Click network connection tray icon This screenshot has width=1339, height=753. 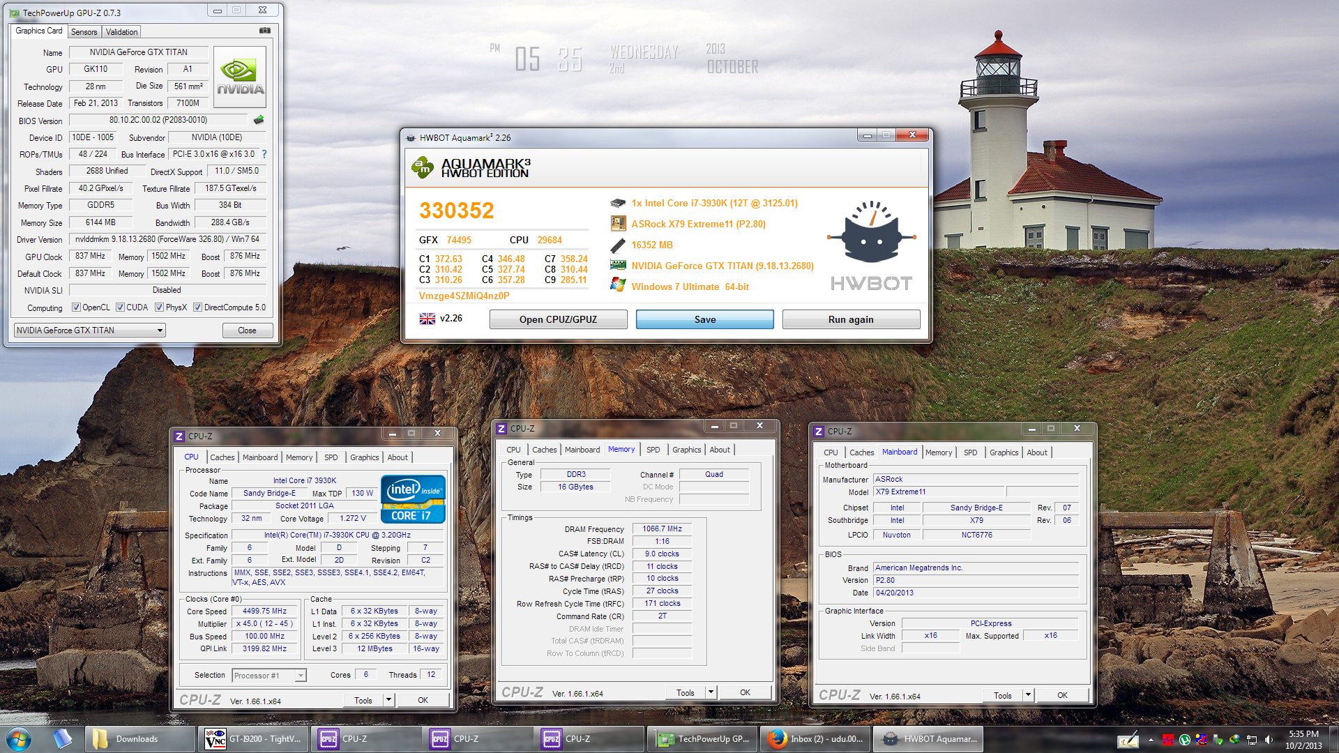(1252, 740)
